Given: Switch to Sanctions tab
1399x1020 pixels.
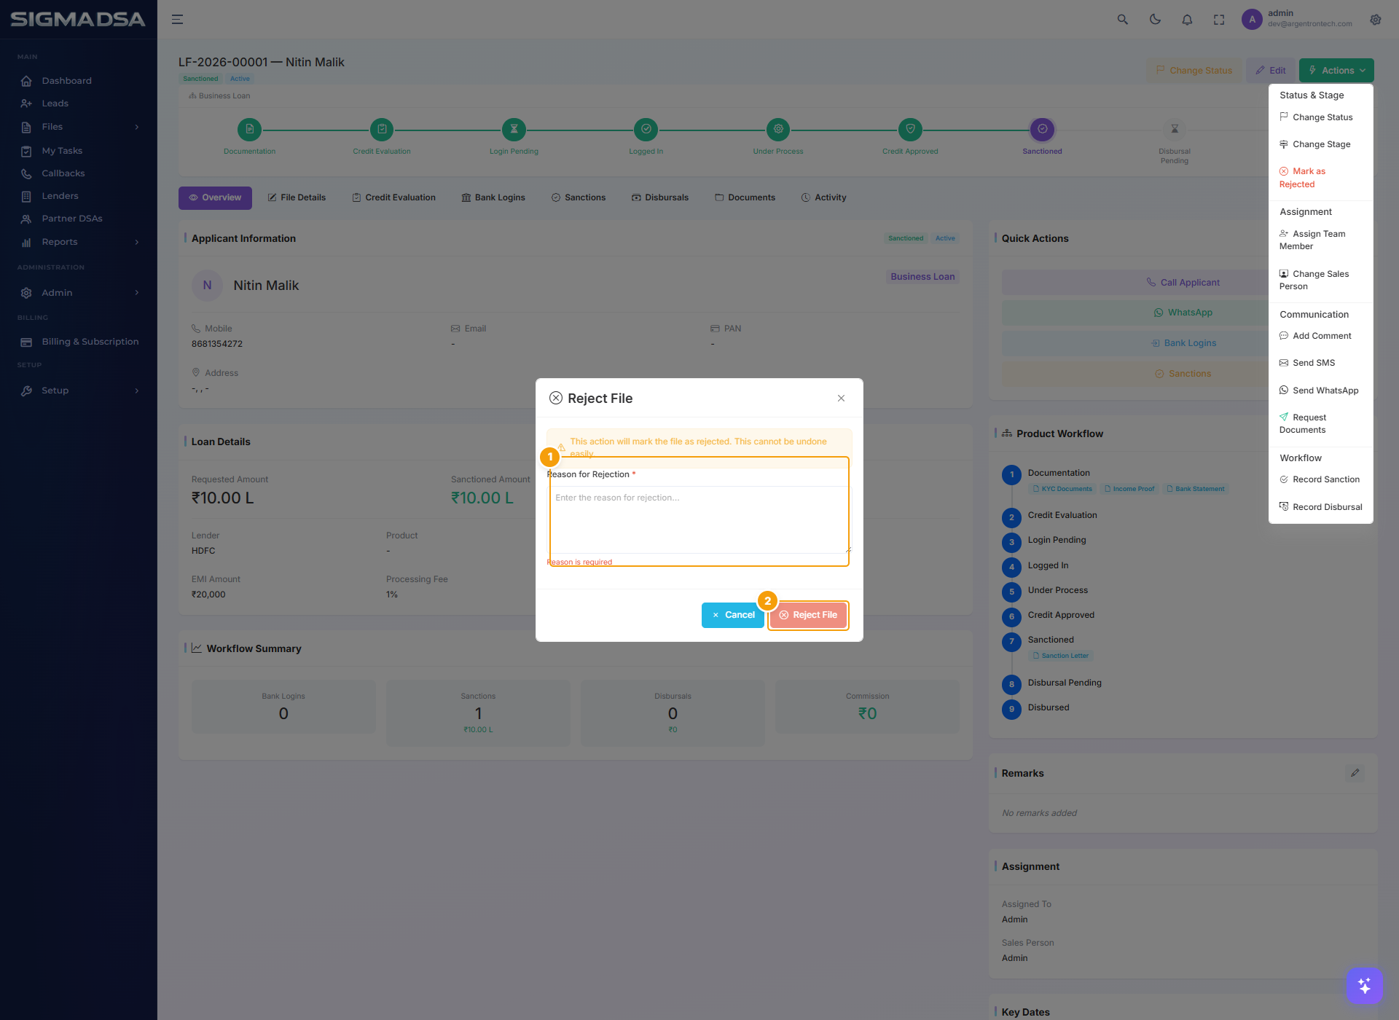Looking at the screenshot, I should (x=579, y=197).
